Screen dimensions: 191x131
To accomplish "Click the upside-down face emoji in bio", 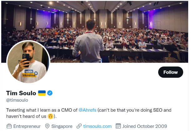I will [50, 117].
